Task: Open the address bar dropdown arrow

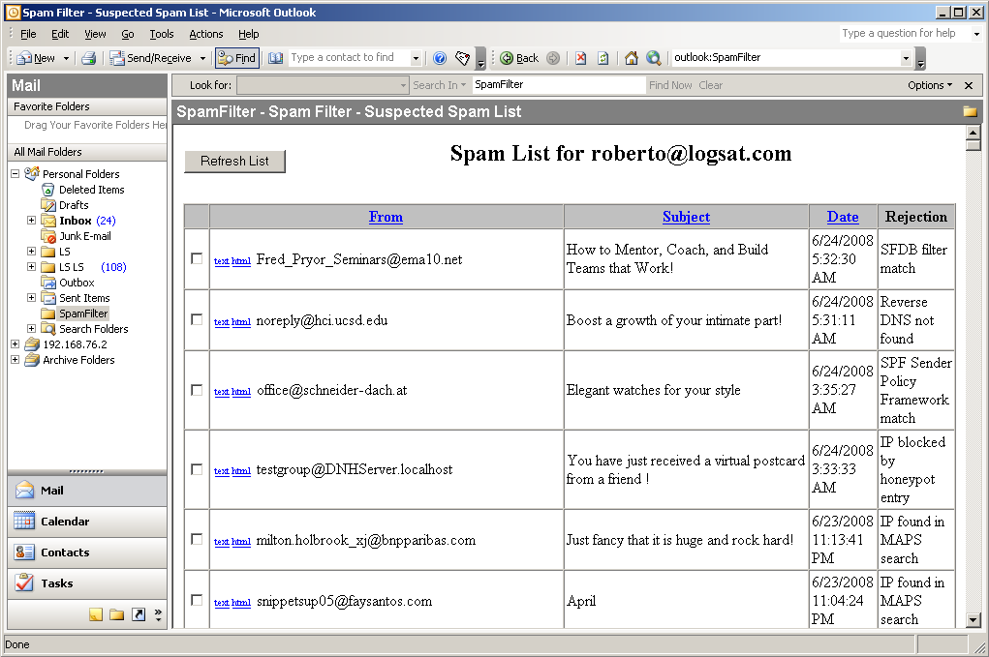Action: coord(906,58)
